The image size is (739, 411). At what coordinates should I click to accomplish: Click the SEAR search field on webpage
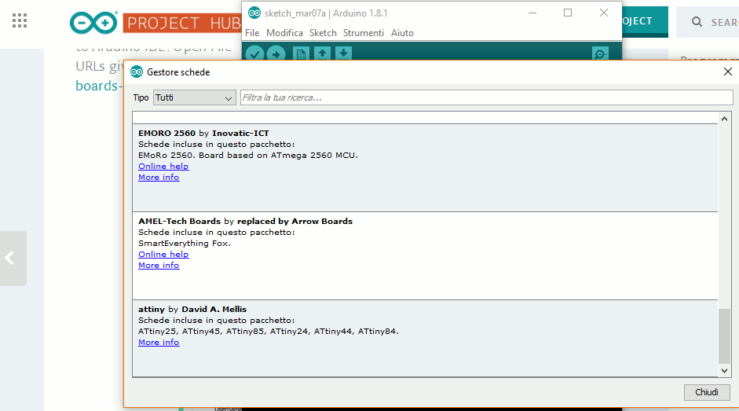[x=708, y=22]
